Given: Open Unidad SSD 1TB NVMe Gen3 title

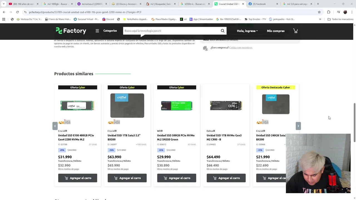Looking at the screenshot, I should click(224, 137).
